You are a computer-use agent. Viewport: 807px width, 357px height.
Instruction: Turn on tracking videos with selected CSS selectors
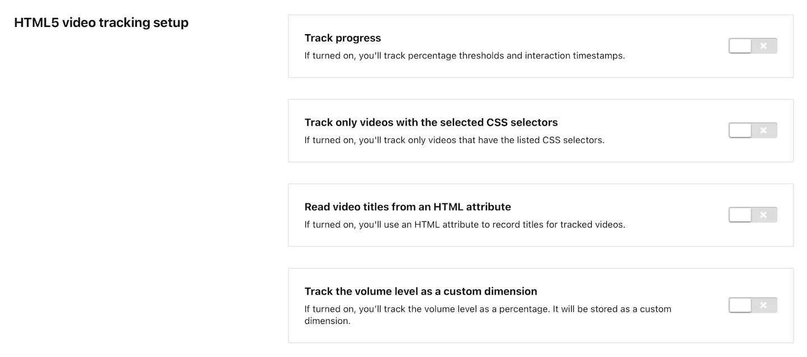point(753,130)
